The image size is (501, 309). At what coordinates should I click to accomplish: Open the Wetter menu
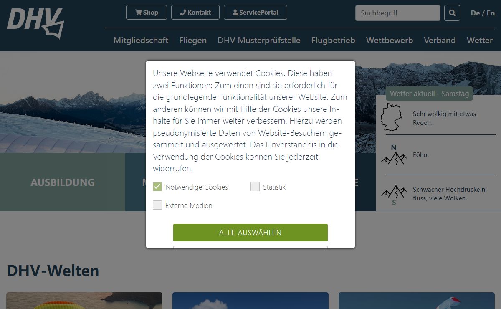480,40
